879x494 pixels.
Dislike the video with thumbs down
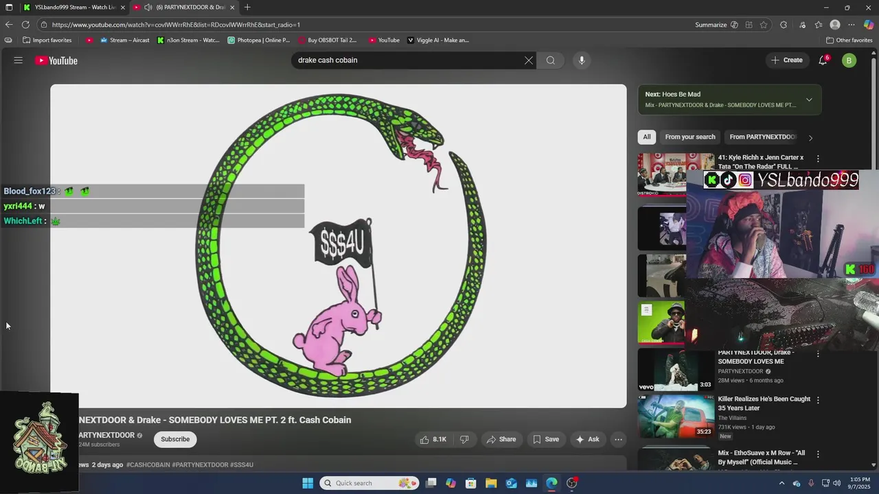click(x=464, y=439)
